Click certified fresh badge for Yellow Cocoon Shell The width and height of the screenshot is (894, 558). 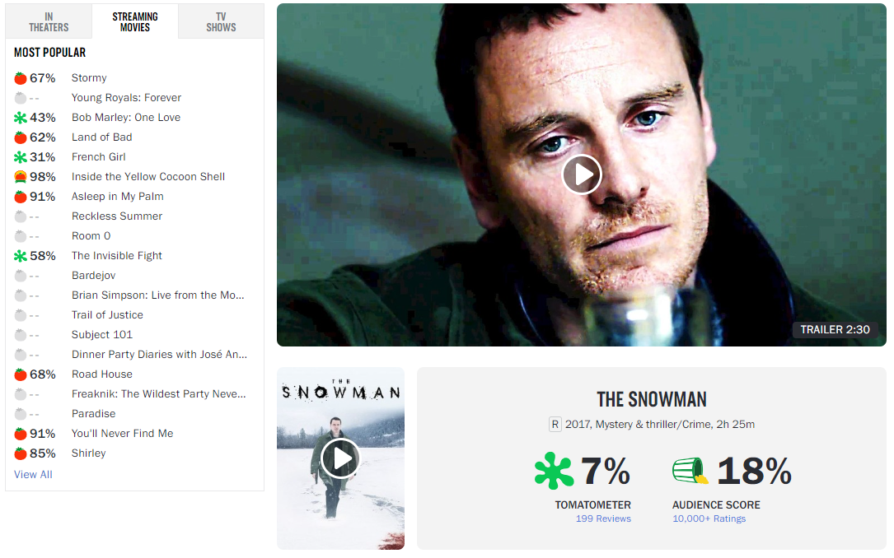(x=21, y=176)
